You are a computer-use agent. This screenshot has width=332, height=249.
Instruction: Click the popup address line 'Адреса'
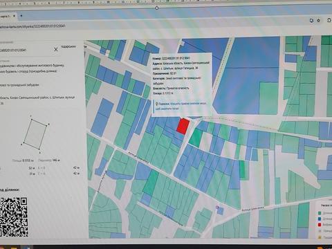click(181, 66)
